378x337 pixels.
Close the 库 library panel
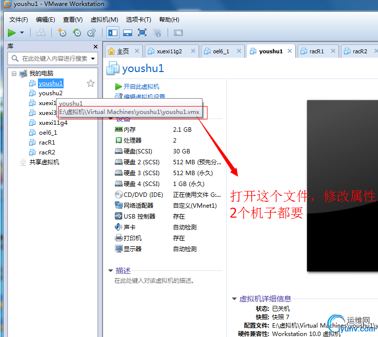point(96,46)
